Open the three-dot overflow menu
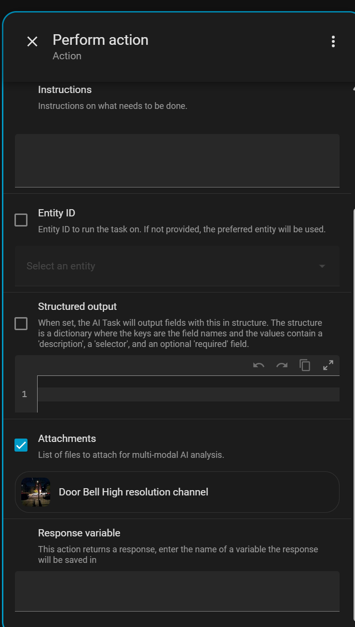Viewport: 355px width, 627px height. click(x=333, y=41)
